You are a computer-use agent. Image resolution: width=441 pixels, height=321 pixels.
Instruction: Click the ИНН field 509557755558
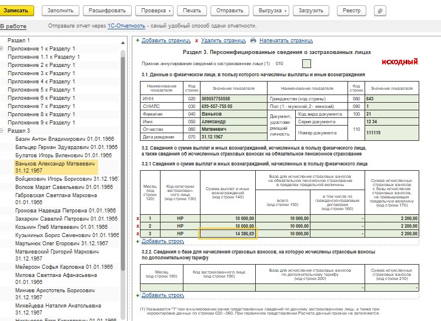point(233,99)
